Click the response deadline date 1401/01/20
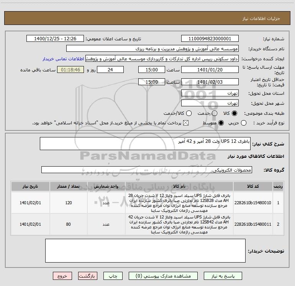 (210, 69)
